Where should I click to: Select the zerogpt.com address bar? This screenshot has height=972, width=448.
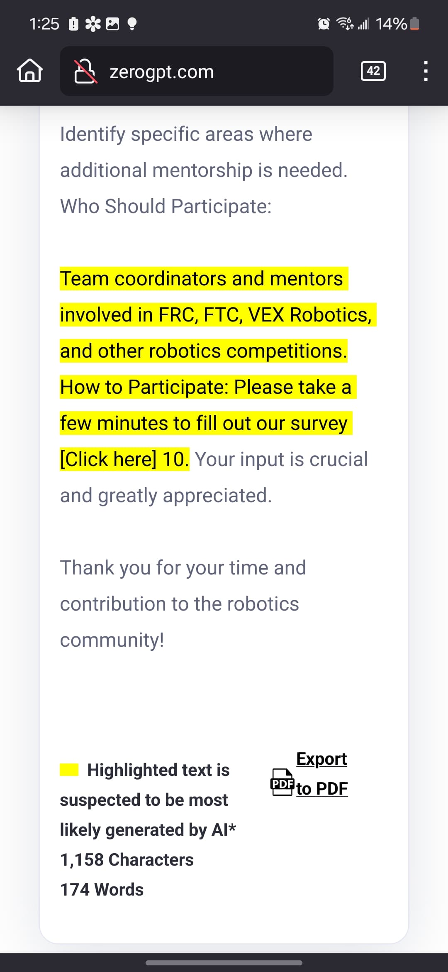pos(197,71)
